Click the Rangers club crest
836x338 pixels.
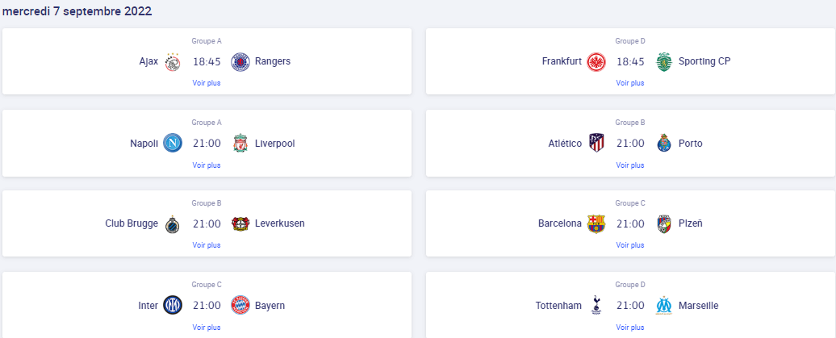240,62
